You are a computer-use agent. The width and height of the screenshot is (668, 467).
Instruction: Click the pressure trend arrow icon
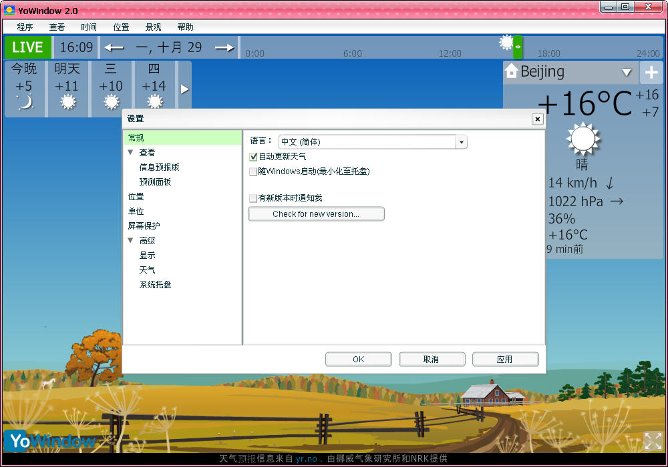coord(617,201)
